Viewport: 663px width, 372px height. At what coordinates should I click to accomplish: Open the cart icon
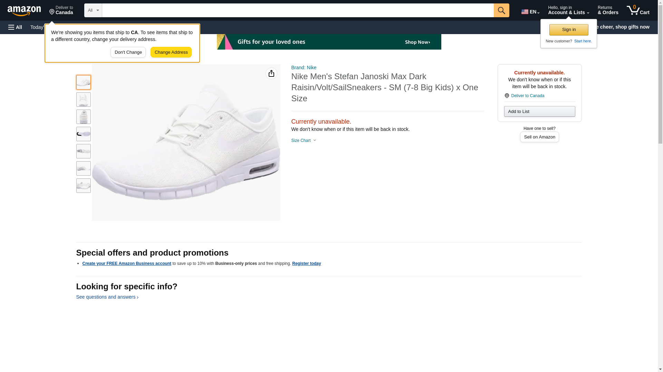click(638, 10)
